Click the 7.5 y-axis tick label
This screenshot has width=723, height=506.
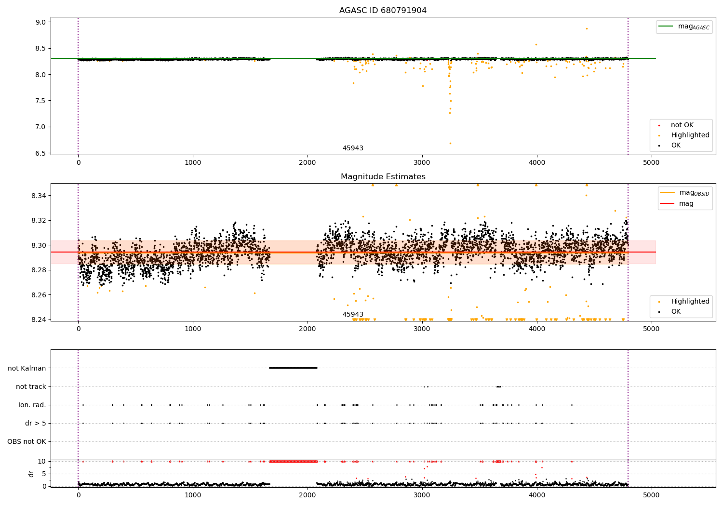(40, 101)
